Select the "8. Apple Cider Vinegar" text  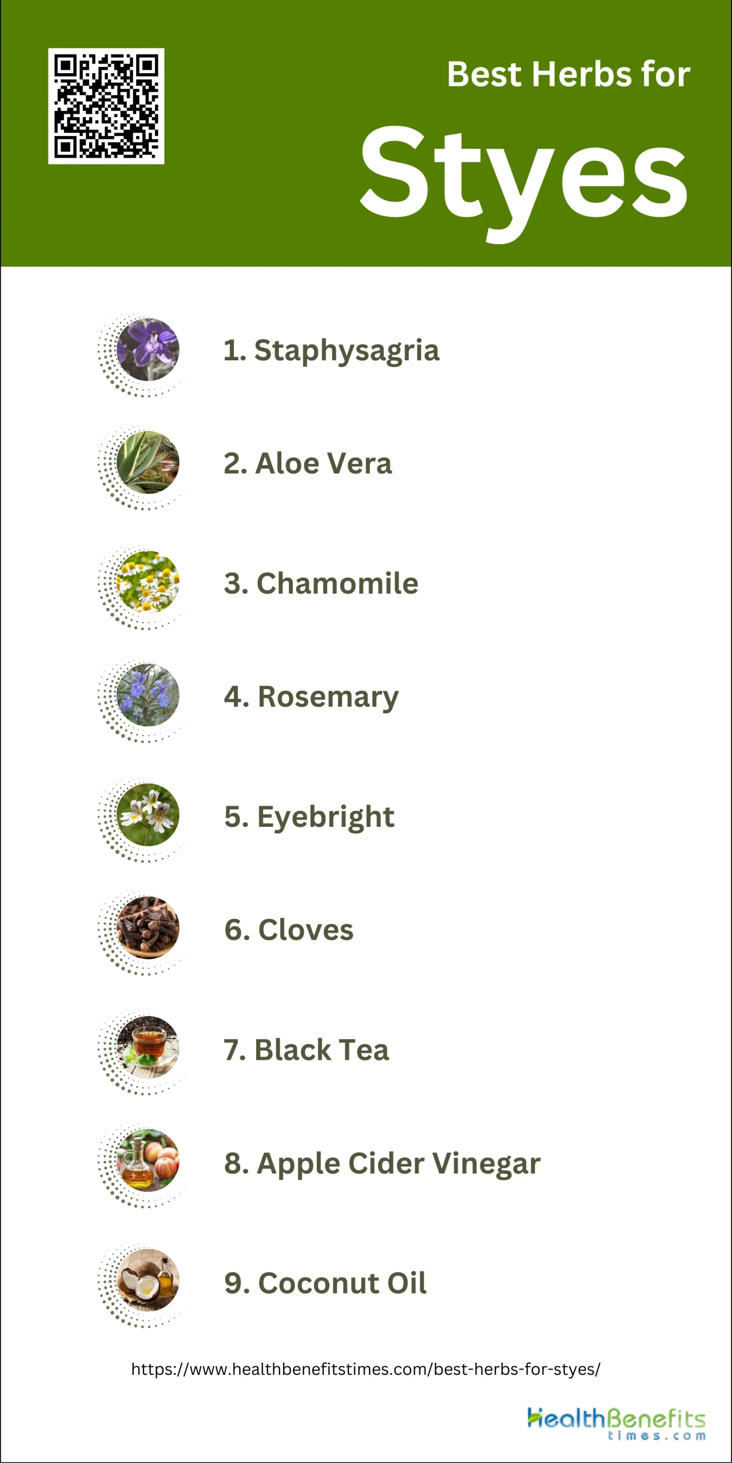pyautogui.click(x=382, y=1163)
